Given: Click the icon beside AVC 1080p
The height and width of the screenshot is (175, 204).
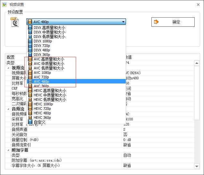Looking at the screenshot, I should click(x=30, y=73).
